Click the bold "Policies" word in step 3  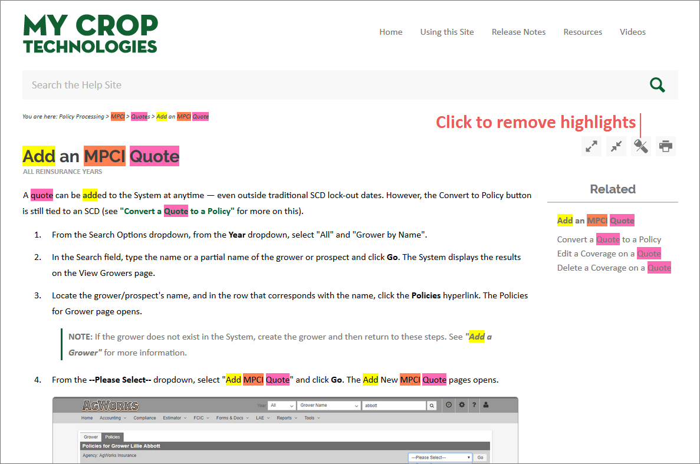tap(426, 295)
